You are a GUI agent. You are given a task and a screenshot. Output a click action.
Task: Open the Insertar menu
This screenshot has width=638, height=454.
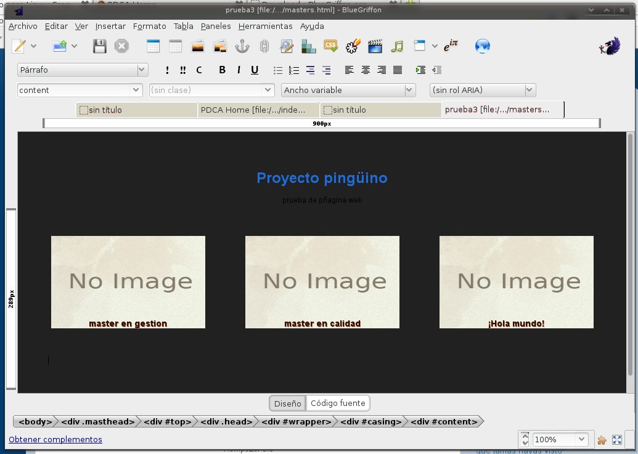point(110,26)
